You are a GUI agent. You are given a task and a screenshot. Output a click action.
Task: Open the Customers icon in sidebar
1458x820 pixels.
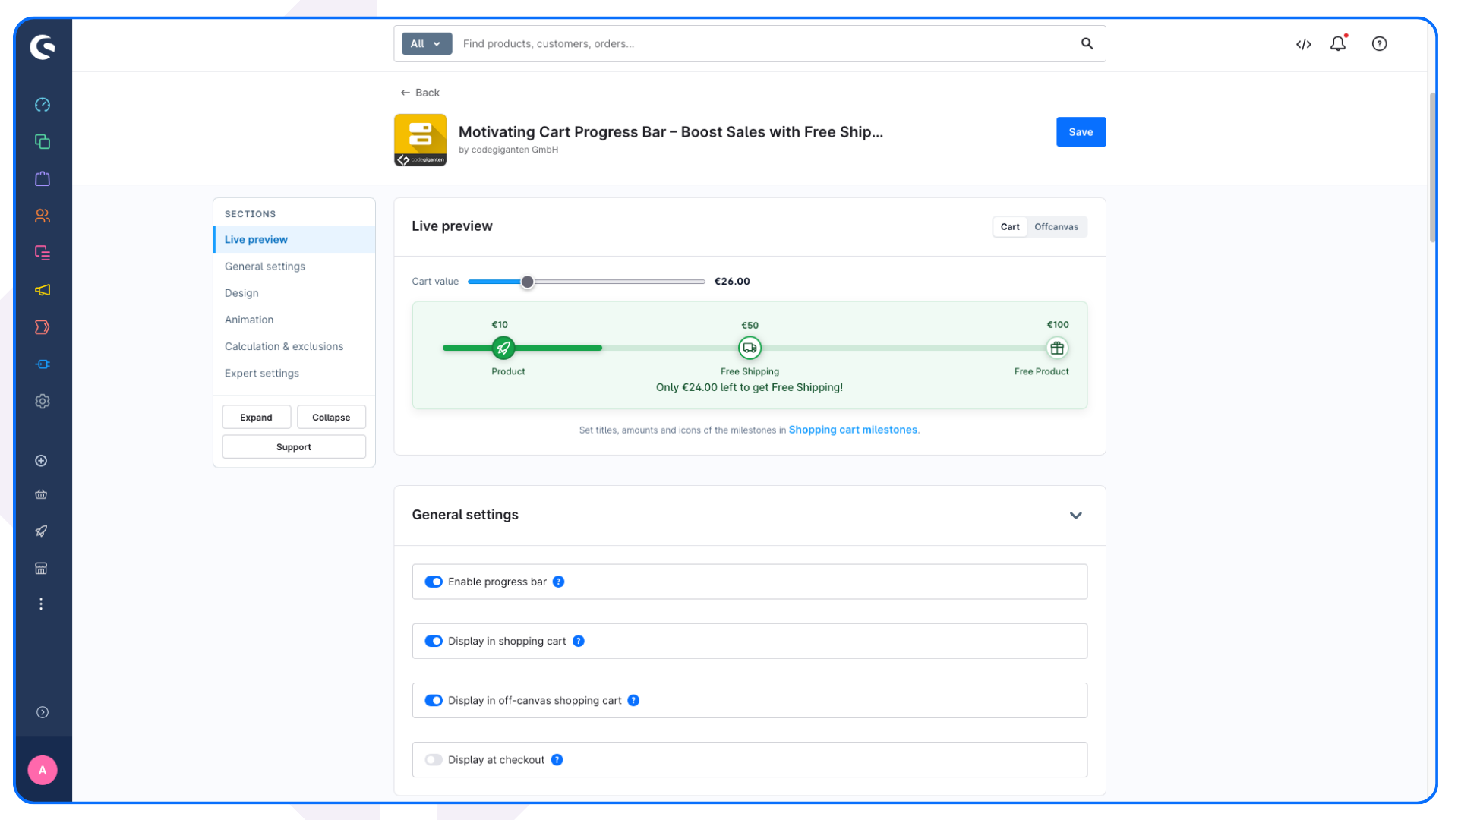click(x=43, y=216)
